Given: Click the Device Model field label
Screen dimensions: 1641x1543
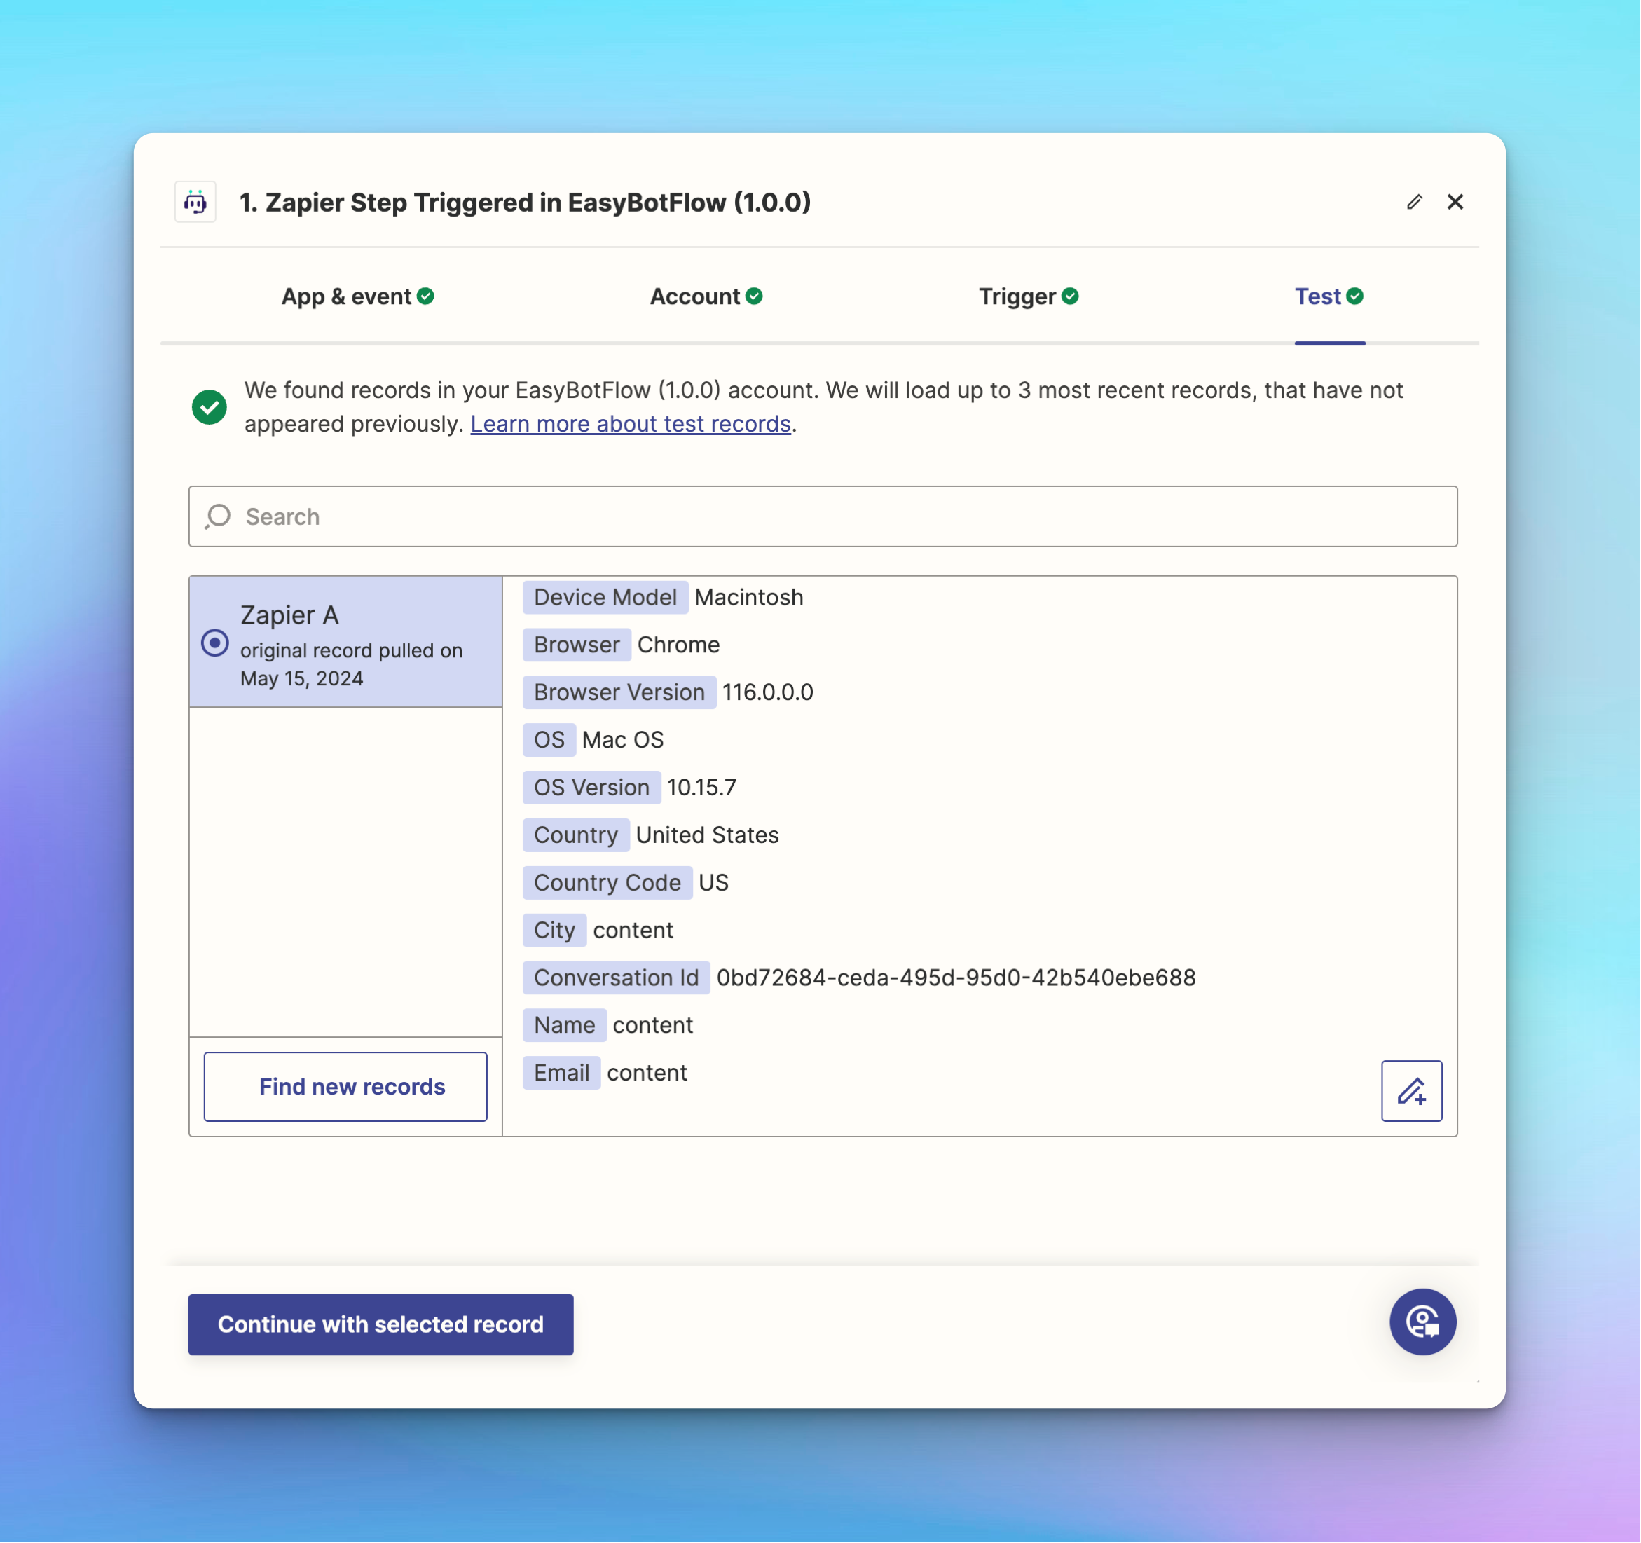Looking at the screenshot, I should tap(605, 598).
